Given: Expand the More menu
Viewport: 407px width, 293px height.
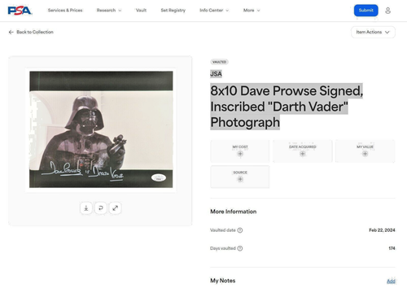Looking at the screenshot, I should point(252,11).
